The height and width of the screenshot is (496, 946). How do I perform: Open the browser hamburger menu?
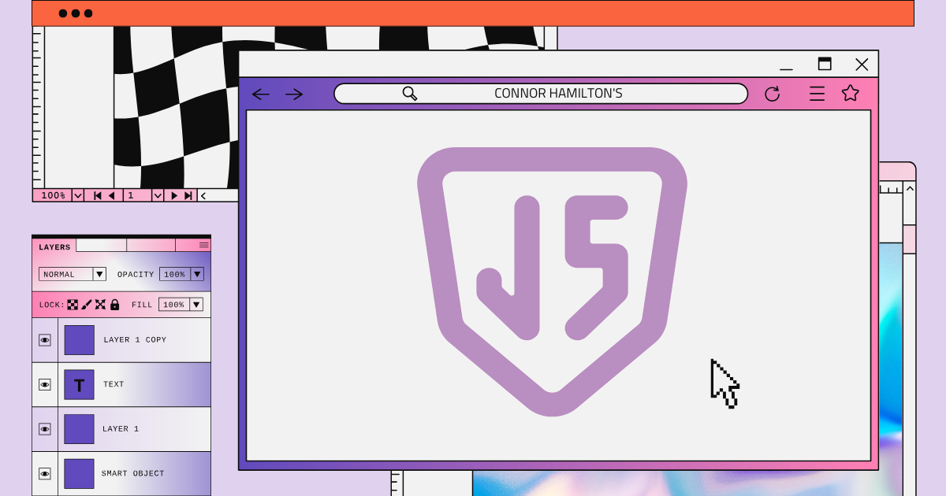pyautogui.click(x=817, y=94)
